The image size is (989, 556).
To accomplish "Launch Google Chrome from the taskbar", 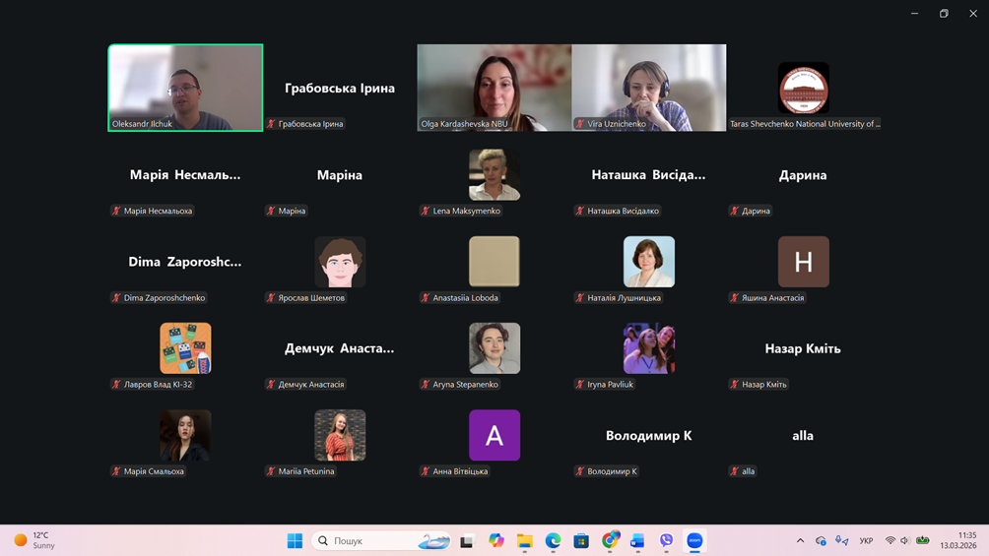I will tap(610, 540).
